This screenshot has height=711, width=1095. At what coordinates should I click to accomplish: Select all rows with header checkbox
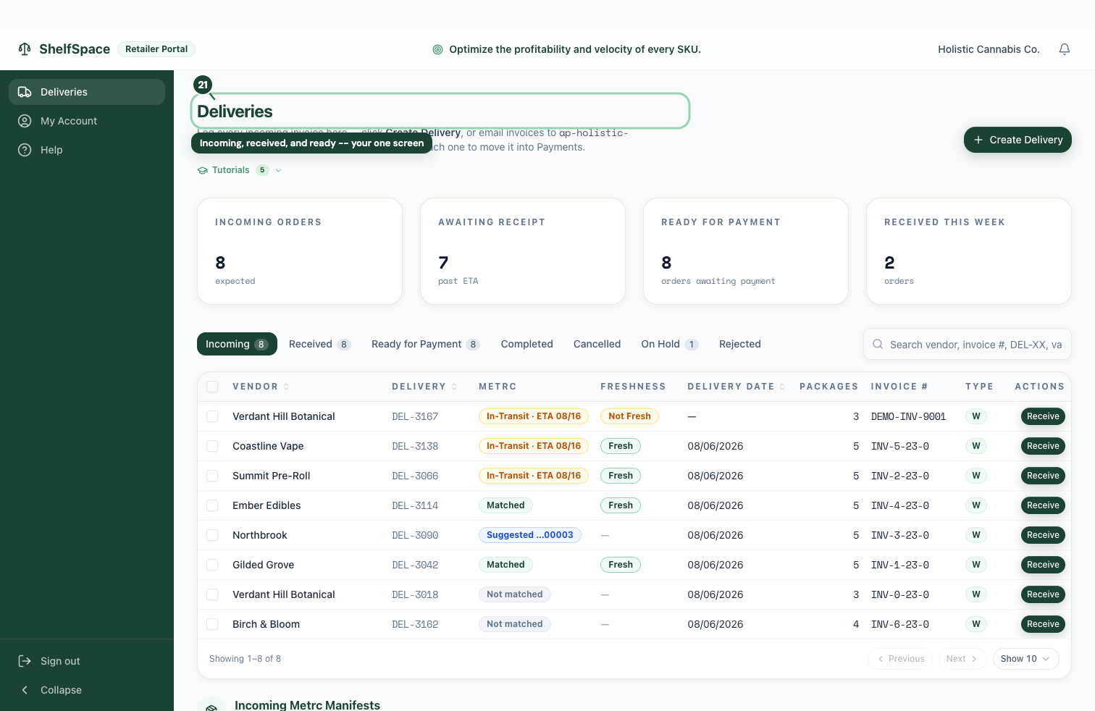coord(212,387)
